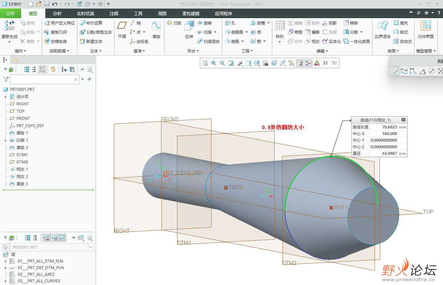Open saved views camera icon

[x=265, y=63]
